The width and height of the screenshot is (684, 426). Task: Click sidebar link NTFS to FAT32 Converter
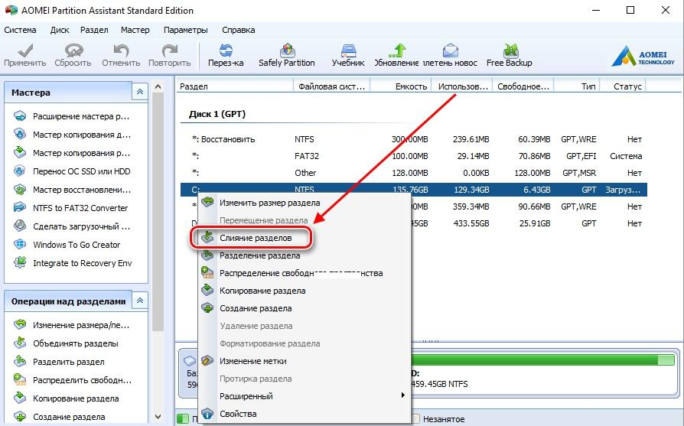point(80,208)
